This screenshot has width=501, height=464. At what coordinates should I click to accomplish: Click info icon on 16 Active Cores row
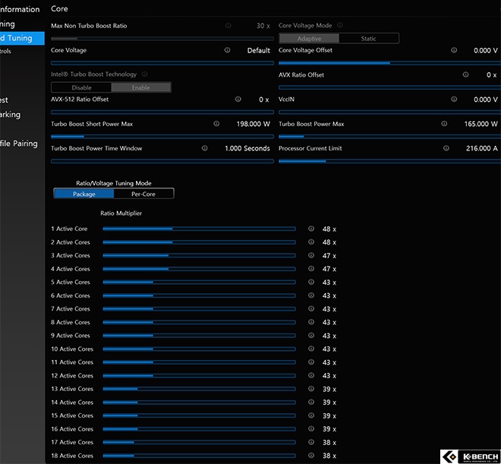pos(311,429)
